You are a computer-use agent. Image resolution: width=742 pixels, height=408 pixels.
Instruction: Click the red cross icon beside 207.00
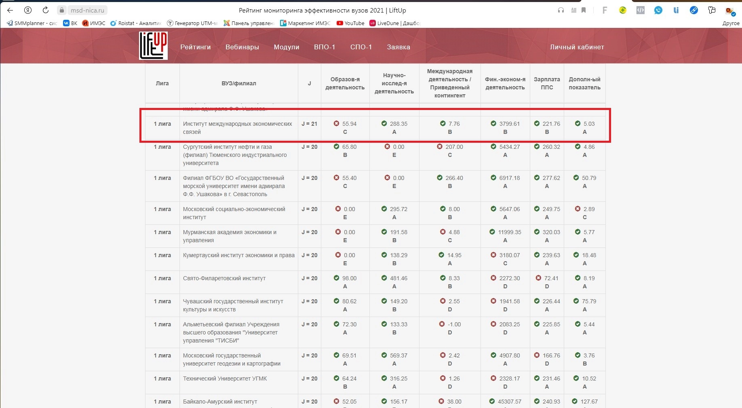click(439, 146)
